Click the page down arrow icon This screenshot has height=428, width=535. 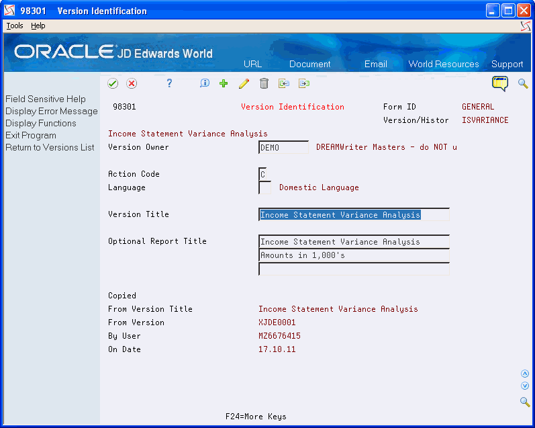525,386
